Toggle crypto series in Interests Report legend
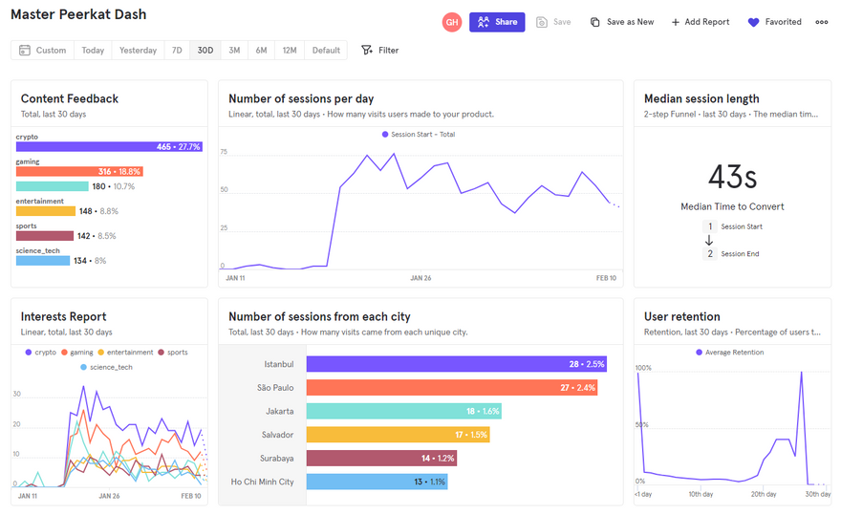 pos(40,353)
